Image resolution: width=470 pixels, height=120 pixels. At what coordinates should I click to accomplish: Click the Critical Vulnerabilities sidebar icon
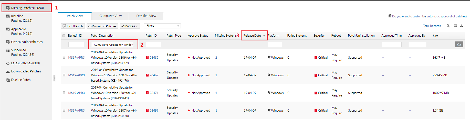click(8, 42)
